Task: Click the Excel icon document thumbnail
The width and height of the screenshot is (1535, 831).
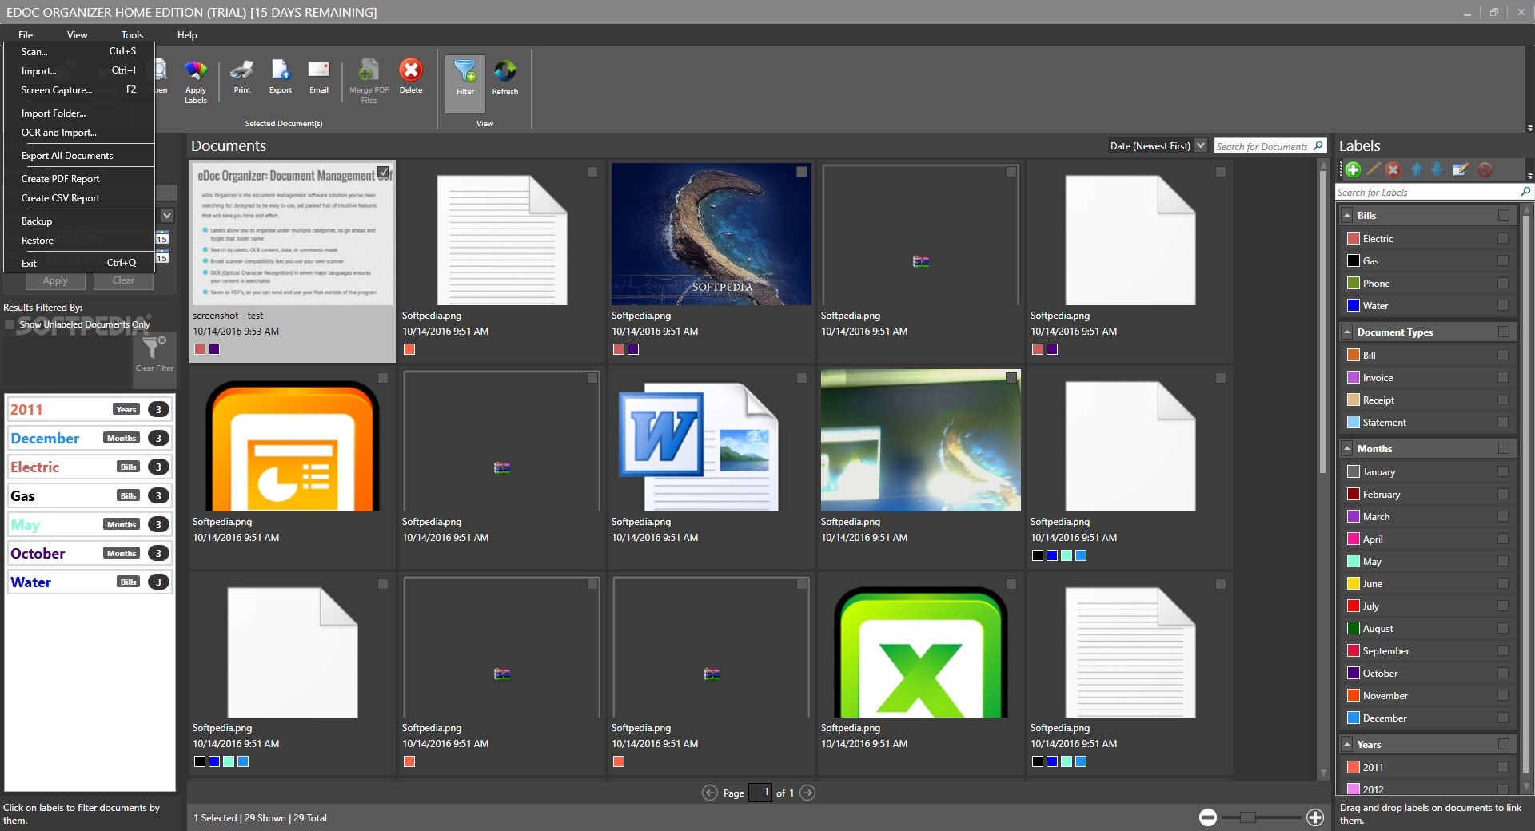Action: pos(920,652)
